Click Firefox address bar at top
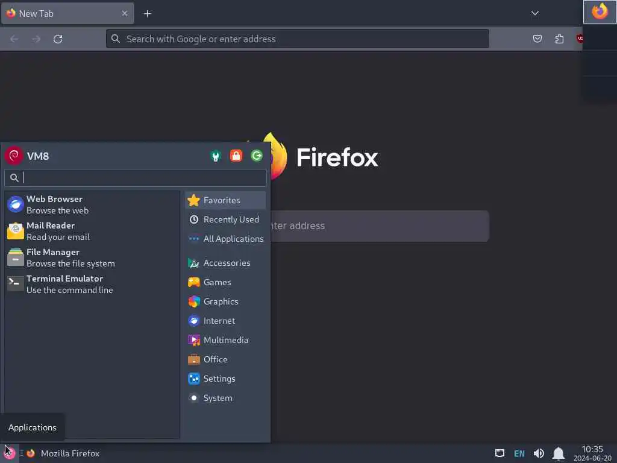617x463 pixels. point(298,39)
